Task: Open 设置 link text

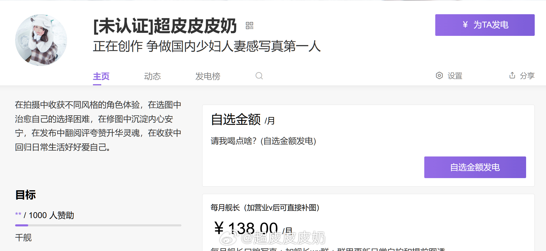Action: [x=455, y=76]
